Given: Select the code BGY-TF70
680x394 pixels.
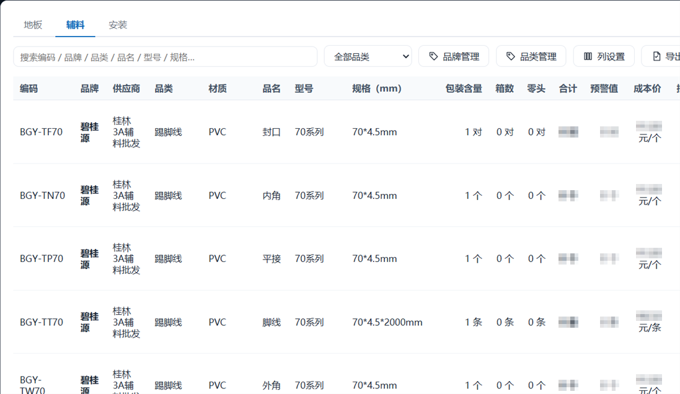Looking at the screenshot, I should click(41, 132).
